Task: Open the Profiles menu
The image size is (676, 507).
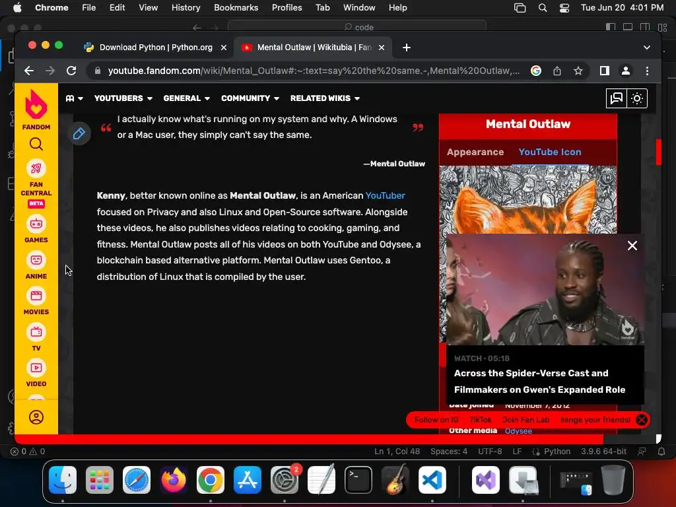Action: click(287, 8)
